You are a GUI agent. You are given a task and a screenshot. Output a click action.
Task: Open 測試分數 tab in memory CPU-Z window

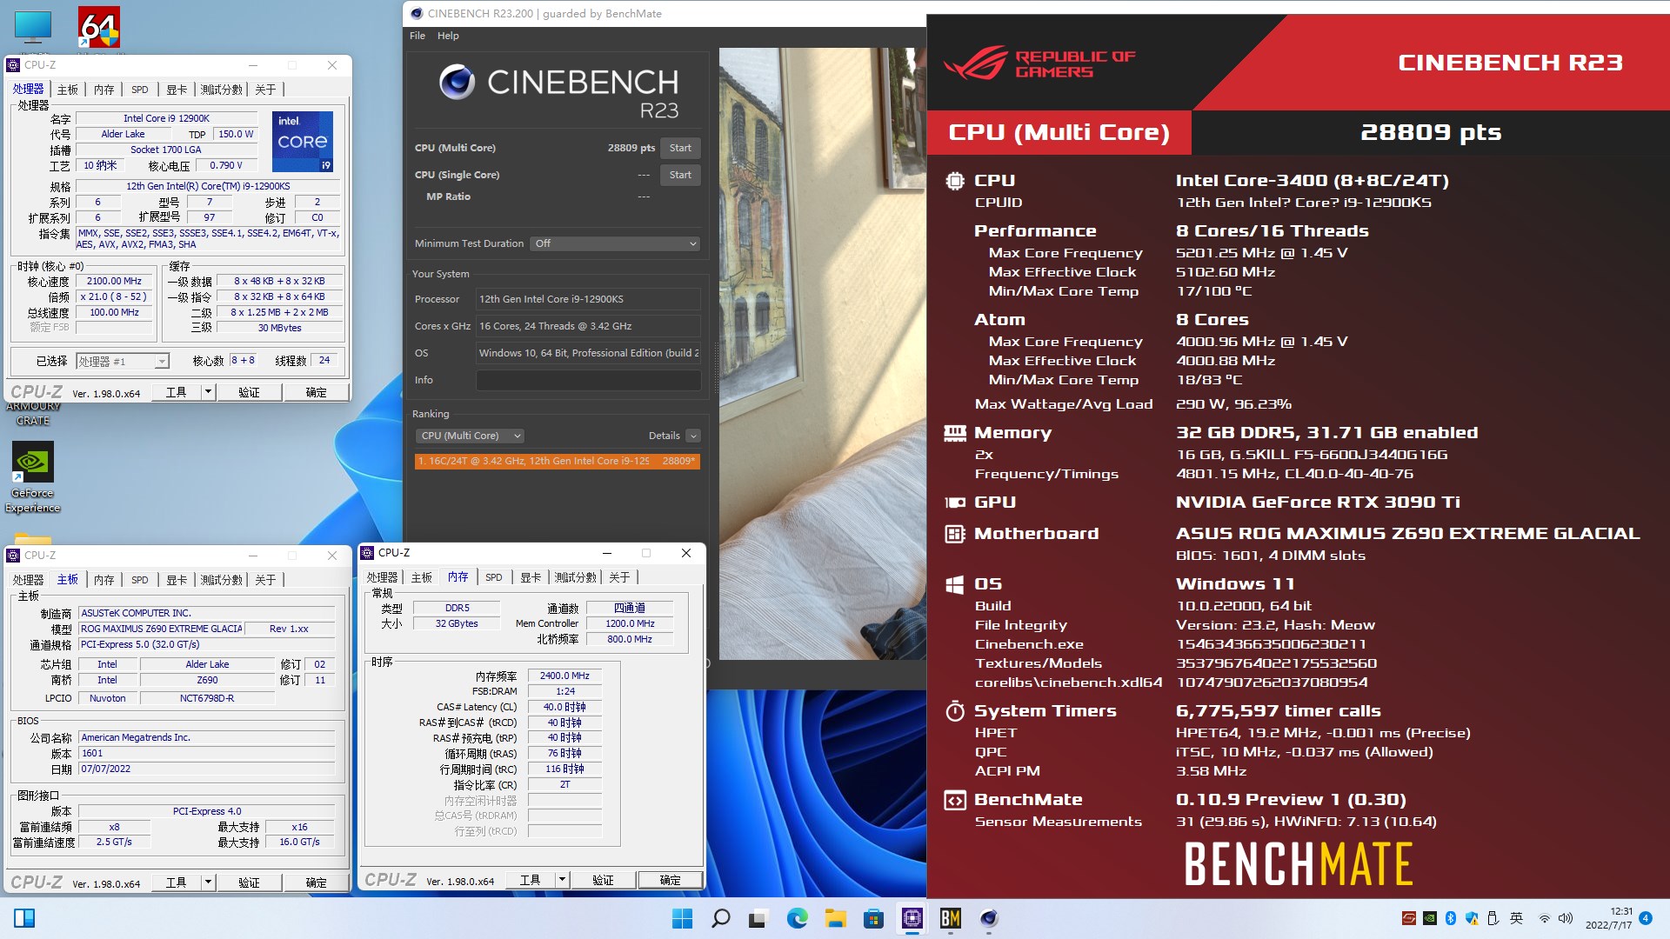(x=576, y=577)
